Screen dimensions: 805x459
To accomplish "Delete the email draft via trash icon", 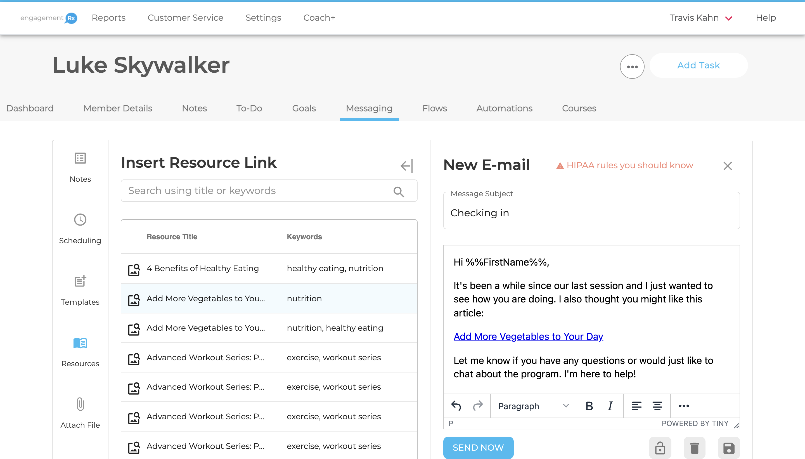I will click(x=695, y=447).
